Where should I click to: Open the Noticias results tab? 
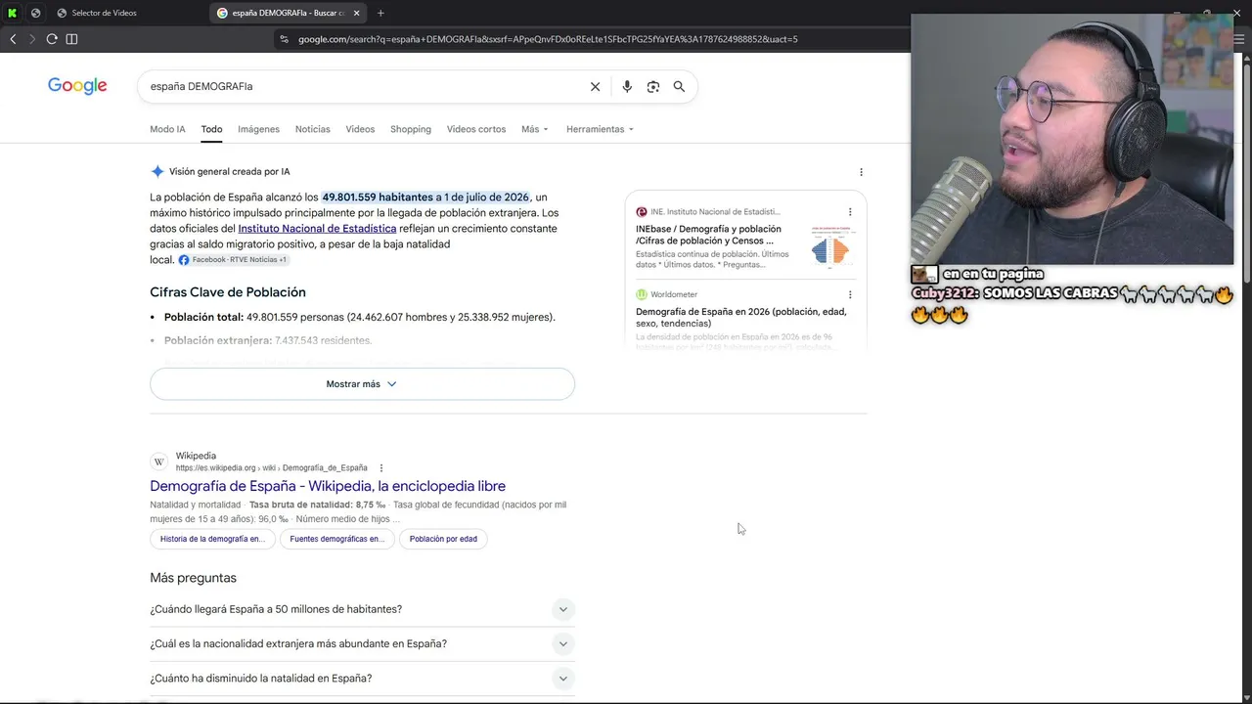(313, 129)
